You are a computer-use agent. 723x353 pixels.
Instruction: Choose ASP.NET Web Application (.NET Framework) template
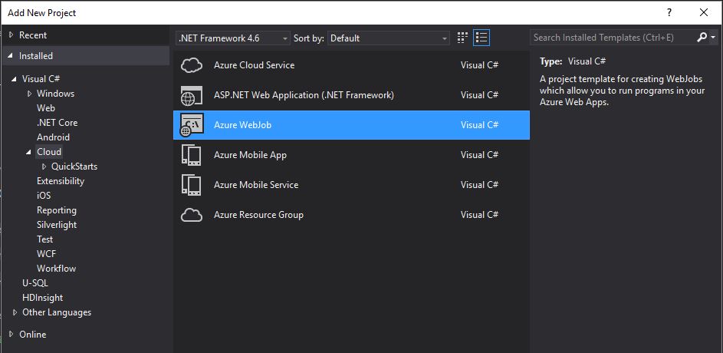pyautogui.click(x=304, y=95)
